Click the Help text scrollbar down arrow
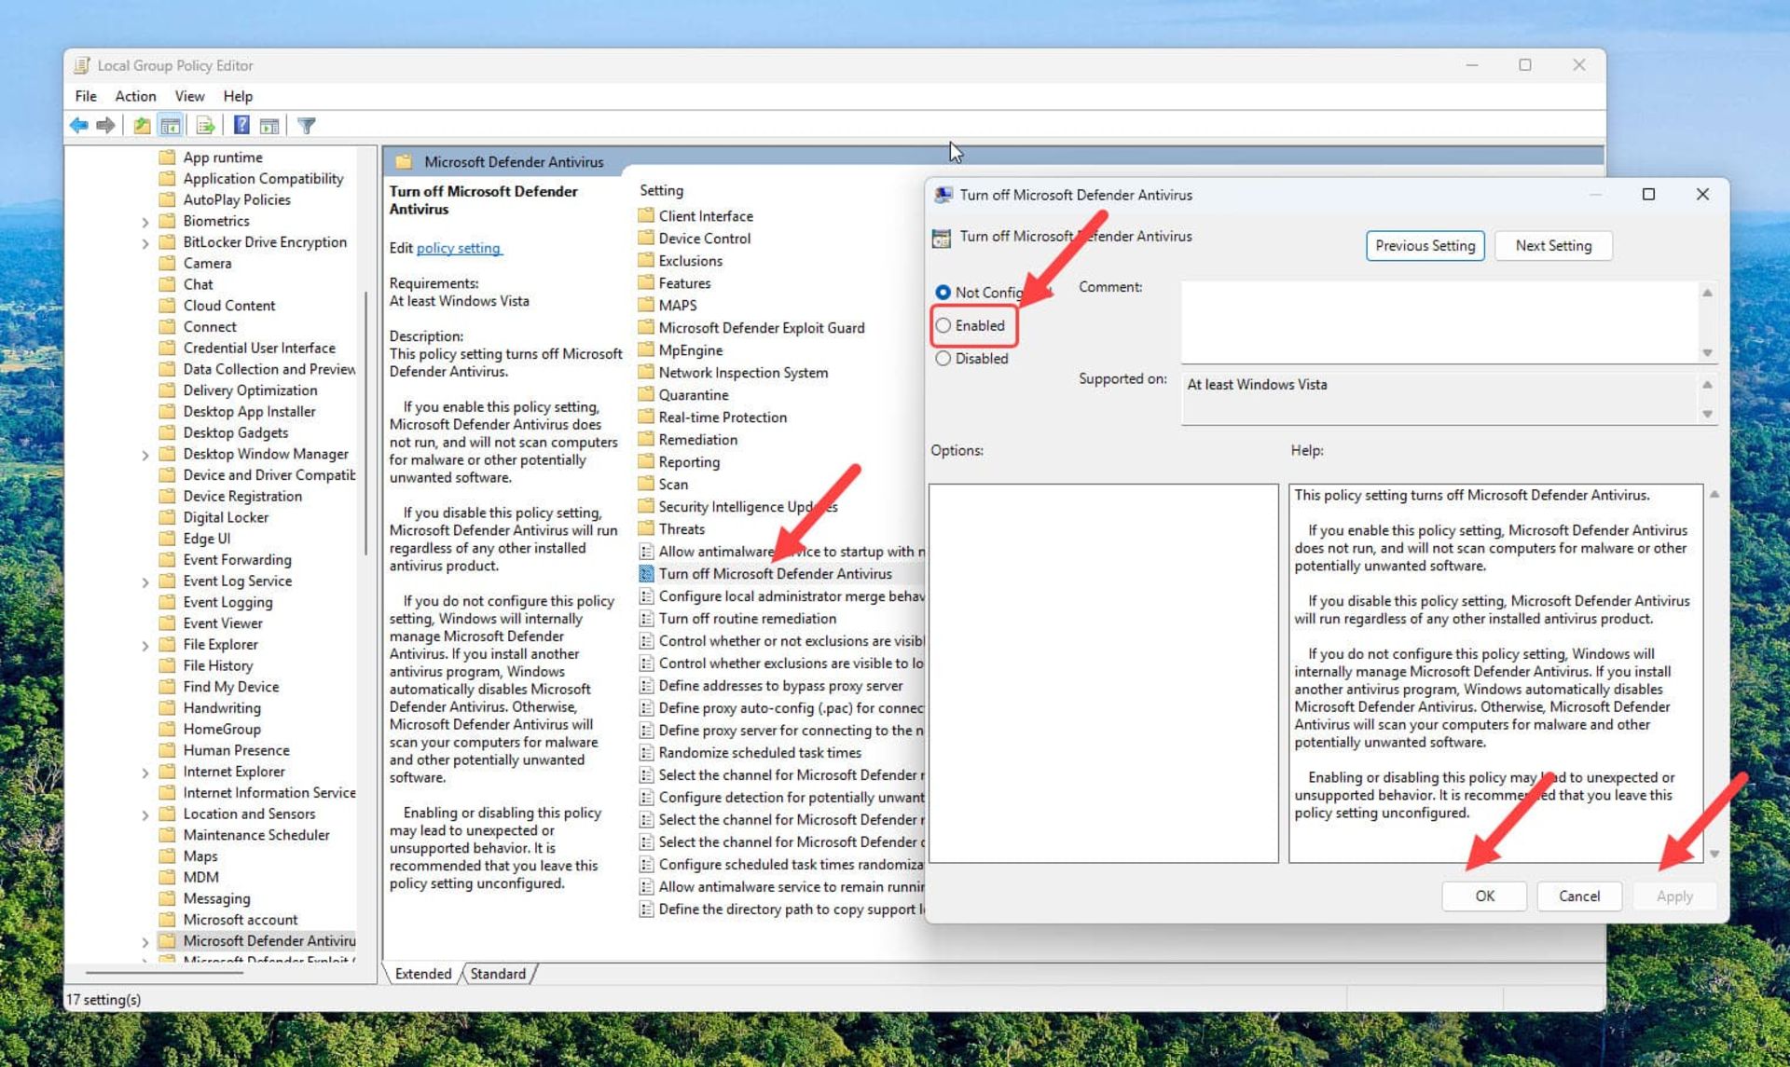The image size is (1790, 1067). pos(1714,854)
